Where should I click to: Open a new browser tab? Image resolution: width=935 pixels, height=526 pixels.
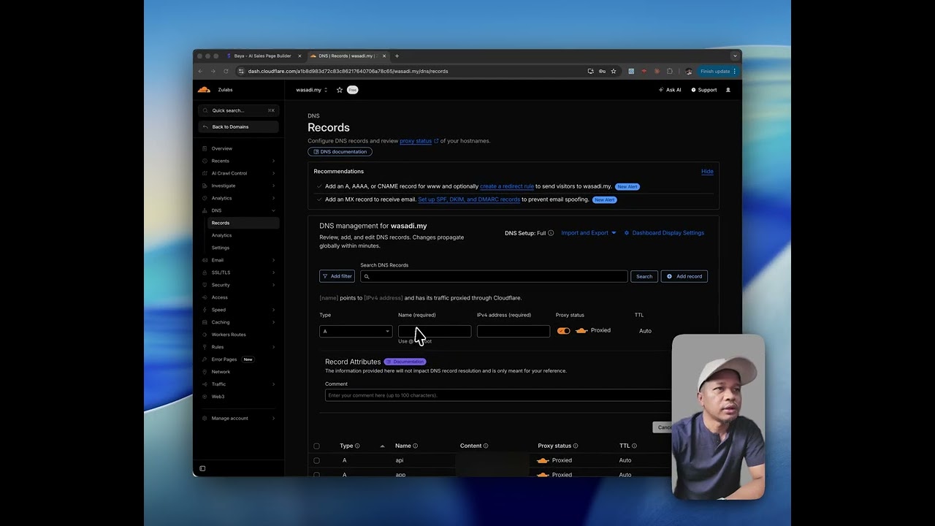(397, 56)
